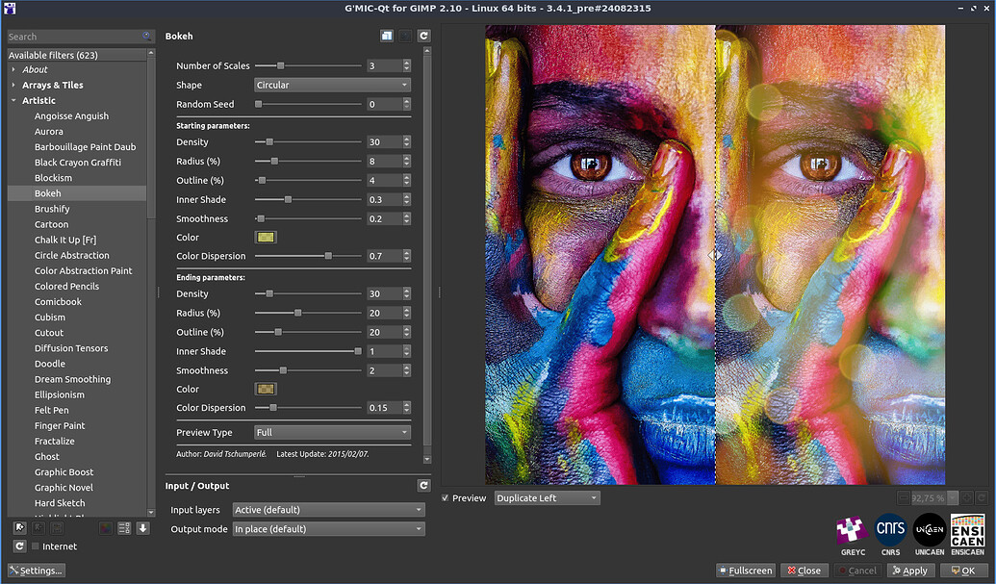Reset Bokeh parameters with the top reload icon
Viewport: 996px width, 584px height.
(423, 36)
